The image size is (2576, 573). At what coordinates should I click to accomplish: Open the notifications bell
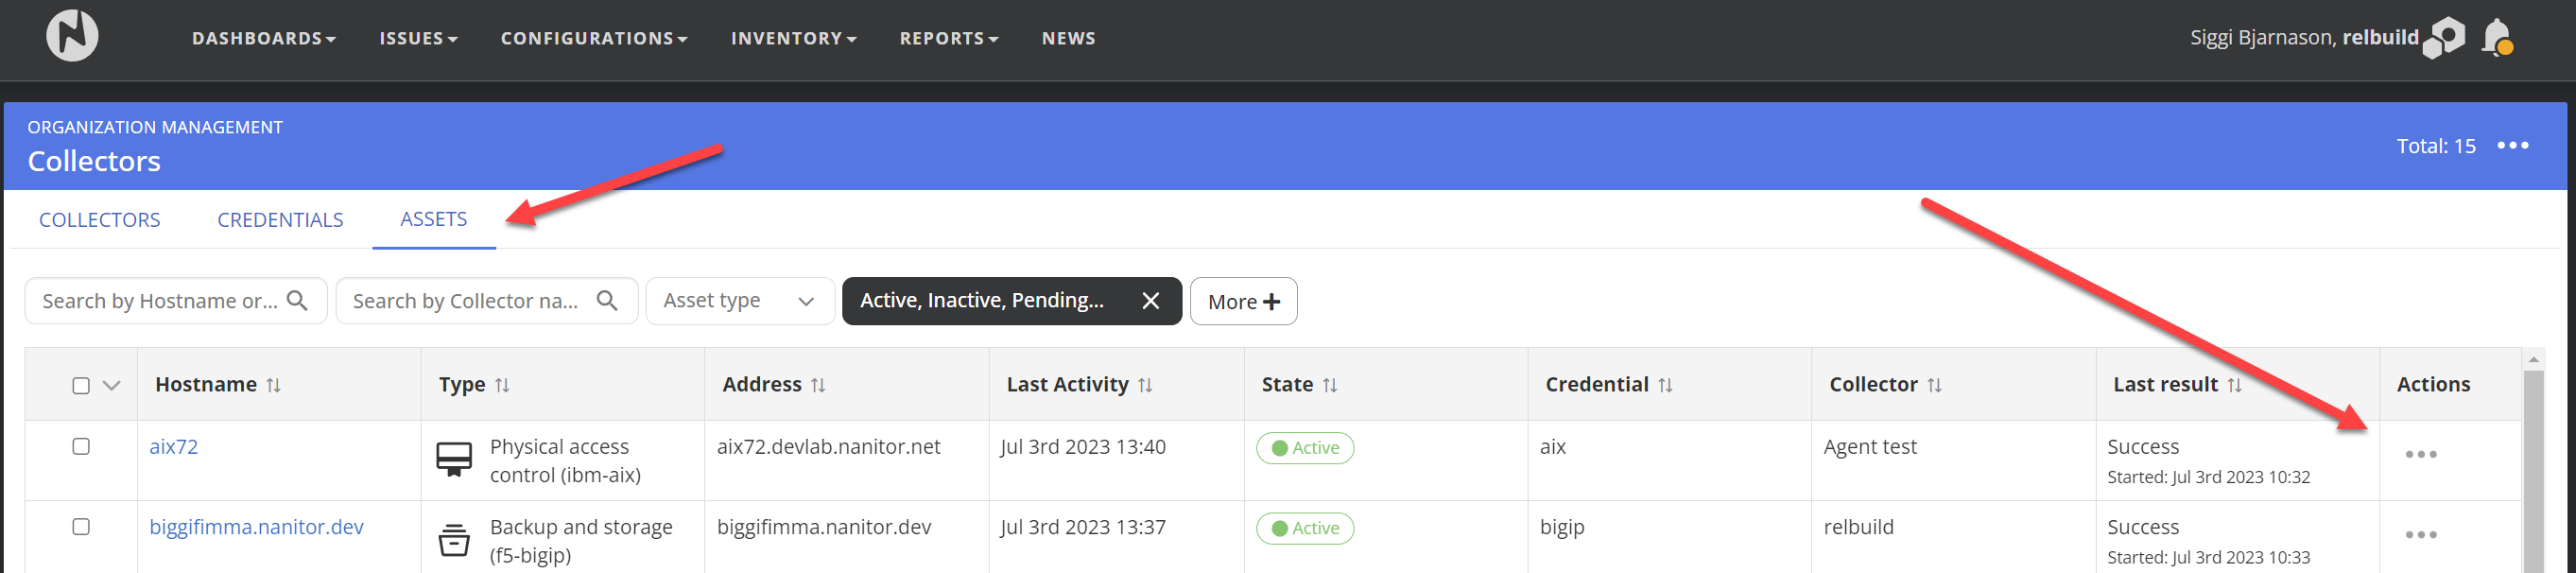pos(2497,39)
